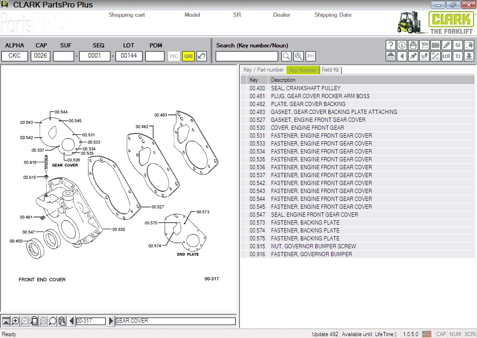Click the magnifier search icon beside search box
Viewport: 477px width, 338px height.
[x=286, y=56]
